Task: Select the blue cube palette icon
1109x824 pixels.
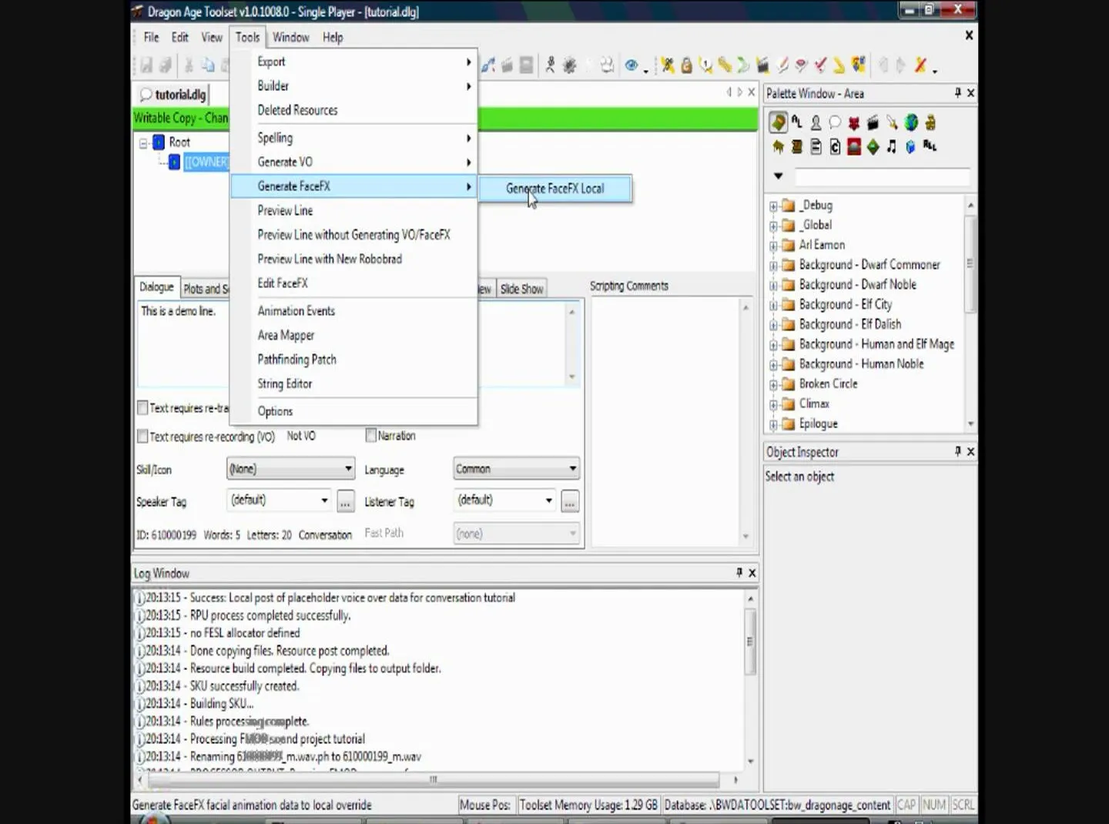Action: [x=911, y=146]
